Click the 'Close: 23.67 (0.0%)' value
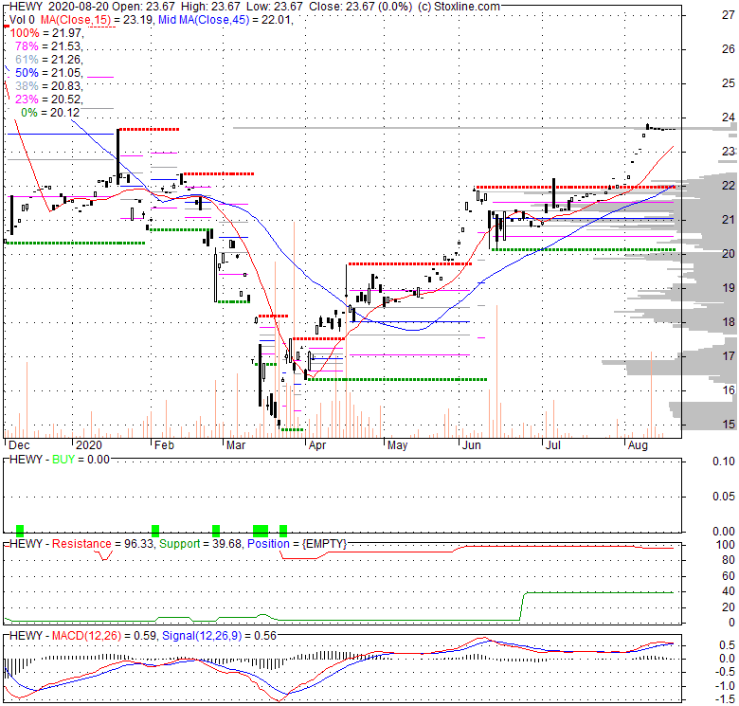 point(360,7)
